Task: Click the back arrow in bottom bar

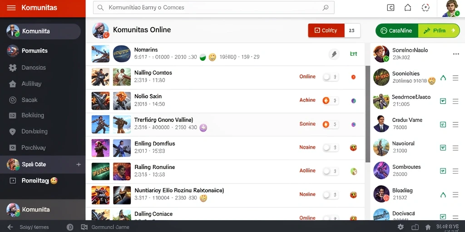Action: 10,227
